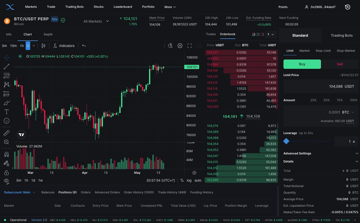This screenshot has width=360, height=223.
Task: Open the Trades tab in orderbook panel
Action: [x=211, y=34]
